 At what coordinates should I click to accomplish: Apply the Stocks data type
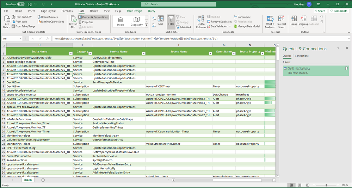121,22
